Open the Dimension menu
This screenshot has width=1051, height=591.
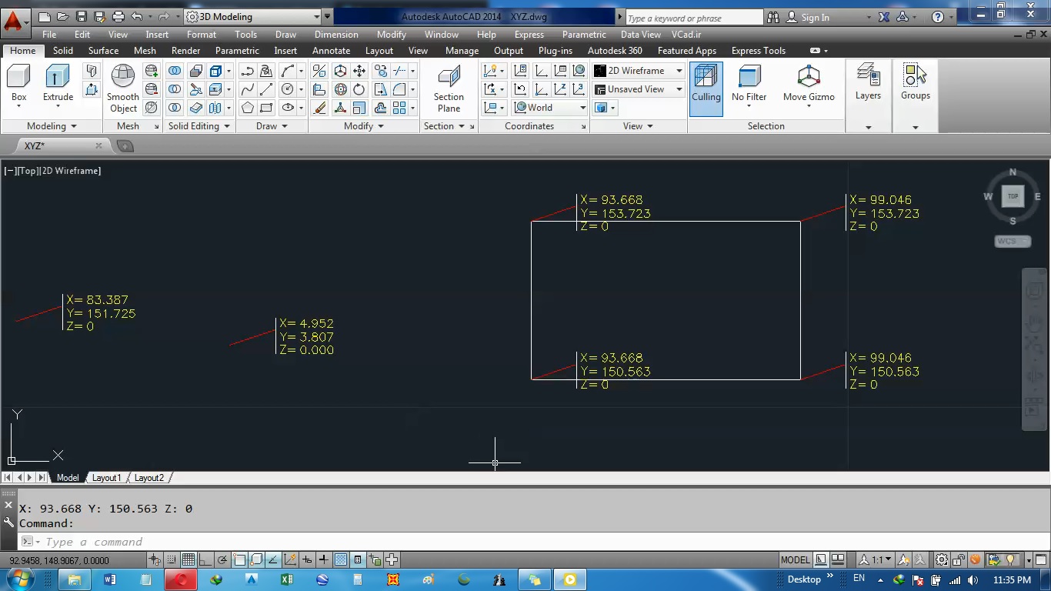(x=336, y=35)
